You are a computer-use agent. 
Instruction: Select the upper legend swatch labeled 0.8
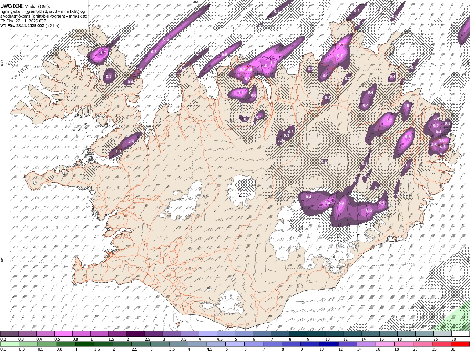[81, 334]
